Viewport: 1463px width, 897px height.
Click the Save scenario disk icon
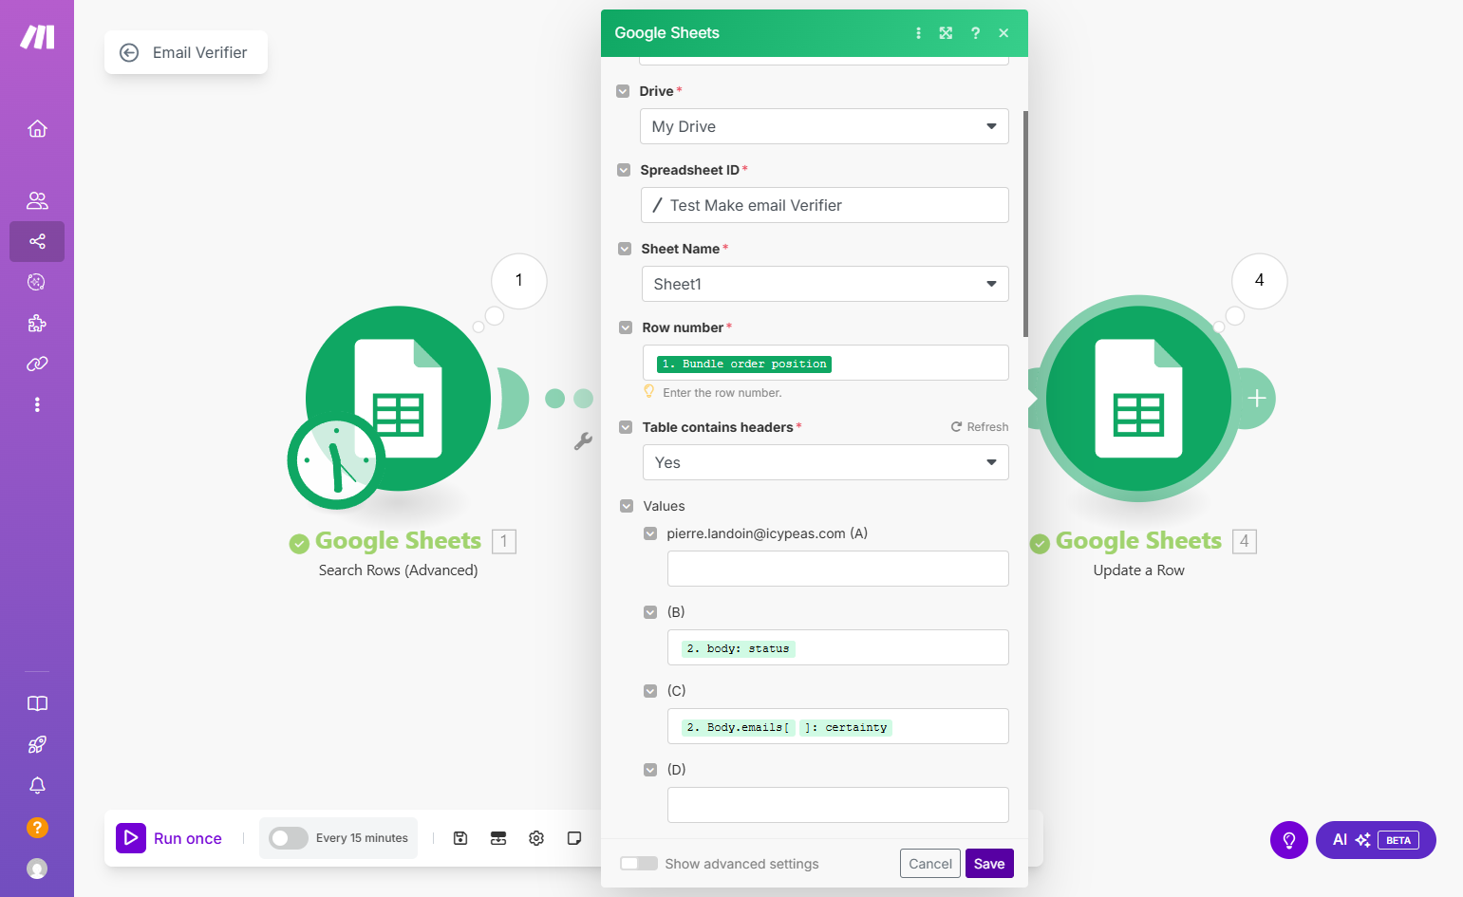click(x=460, y=838)
